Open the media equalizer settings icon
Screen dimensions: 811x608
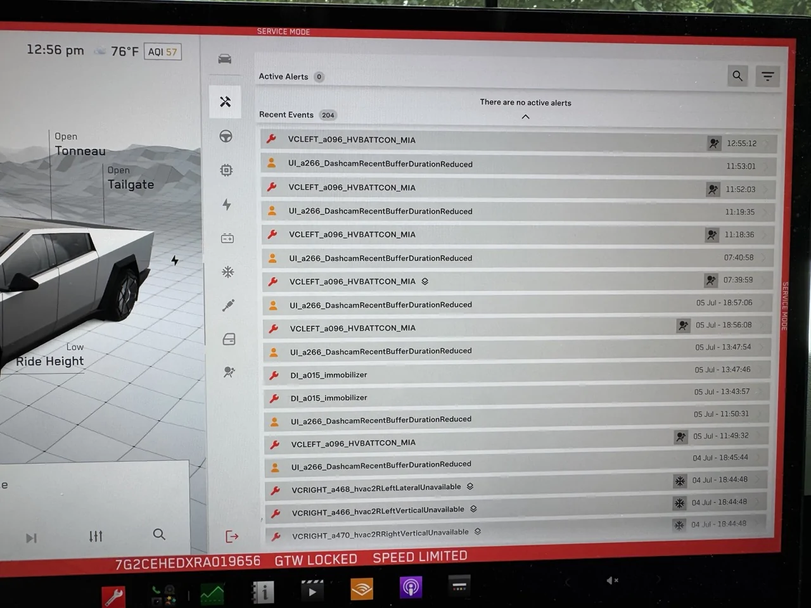point(96,536)
